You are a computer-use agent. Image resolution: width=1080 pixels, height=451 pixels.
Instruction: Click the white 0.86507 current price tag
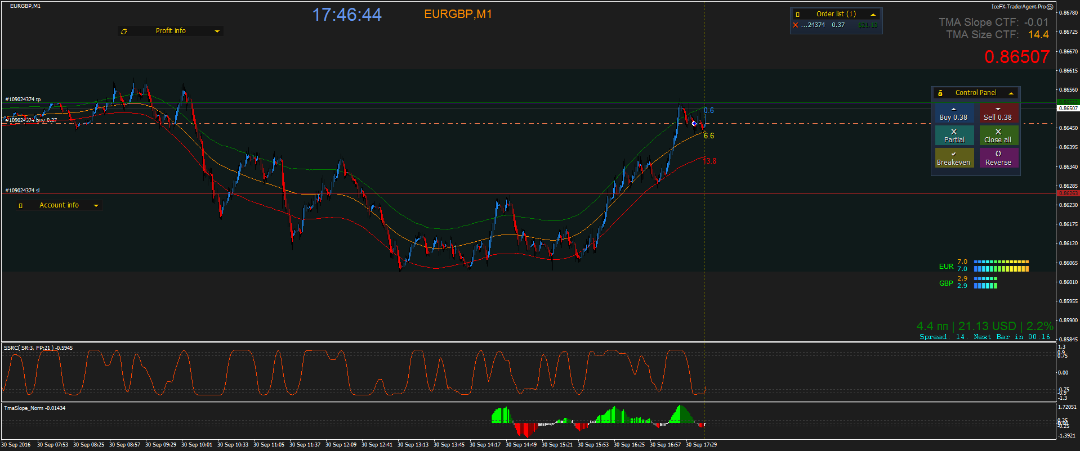coord(1068,108)
